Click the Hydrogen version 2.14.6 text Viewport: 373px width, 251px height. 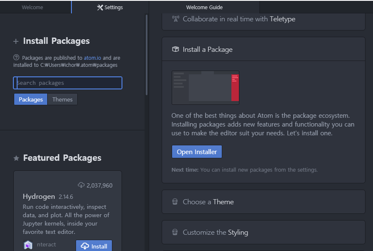[x=66, y=197]
